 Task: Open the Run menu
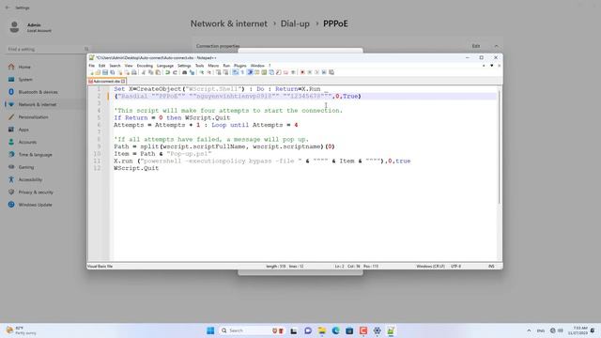226,66
